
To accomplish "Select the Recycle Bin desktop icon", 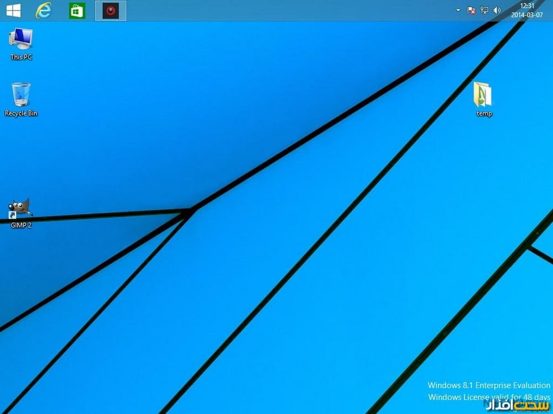I will click(x=21, y=94).
